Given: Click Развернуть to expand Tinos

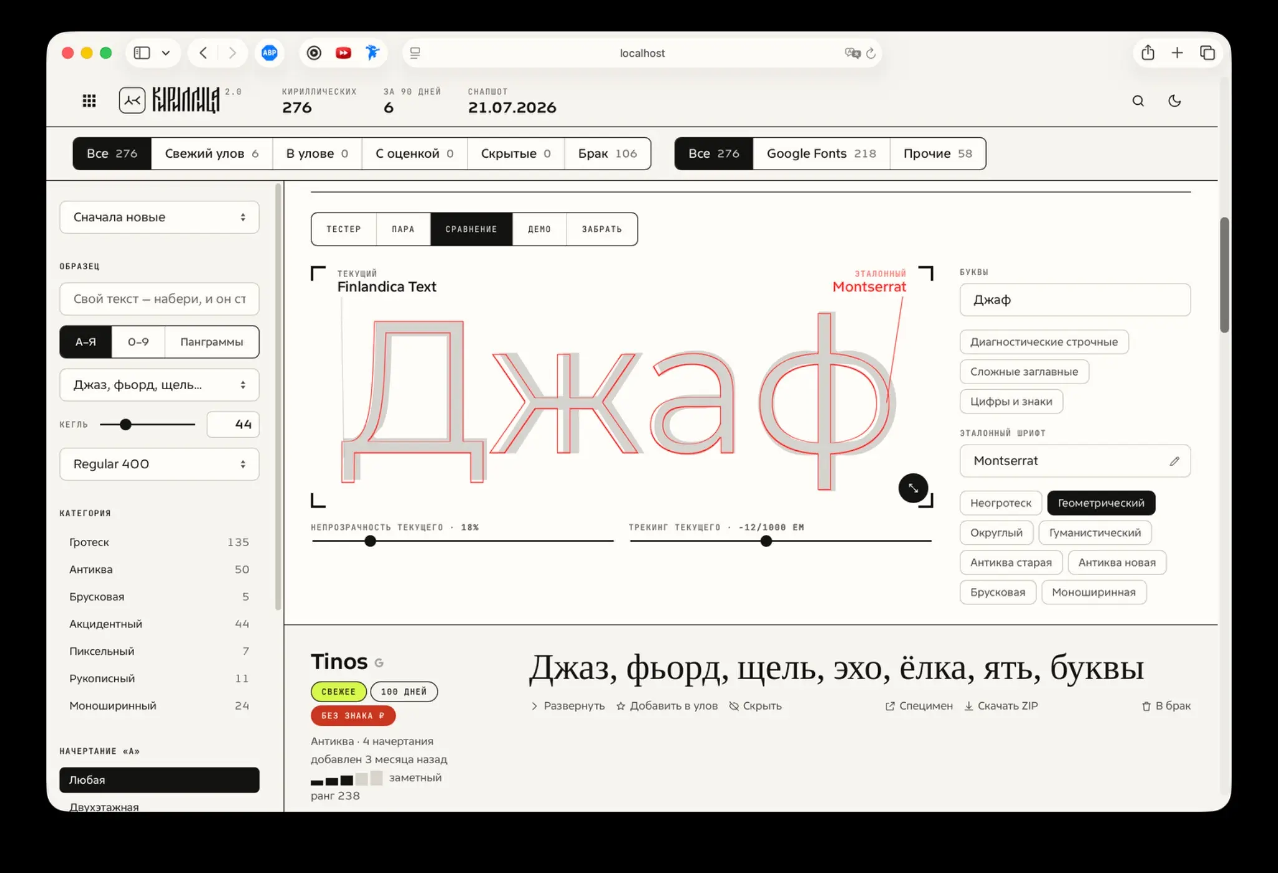Looking at the screenshot, I should 568,706.
